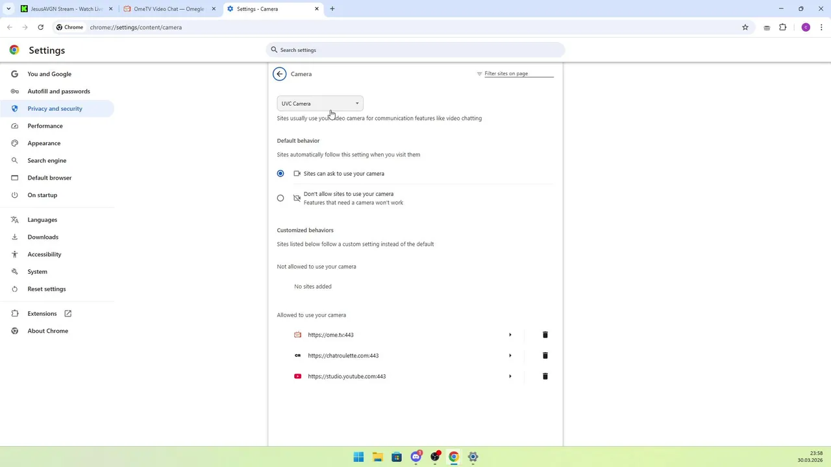Click the address bar URL
The height and width of the screenshot is (467, 831).
pos(136,27)
